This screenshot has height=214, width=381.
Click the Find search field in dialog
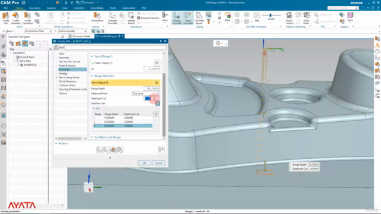(115, 48)
